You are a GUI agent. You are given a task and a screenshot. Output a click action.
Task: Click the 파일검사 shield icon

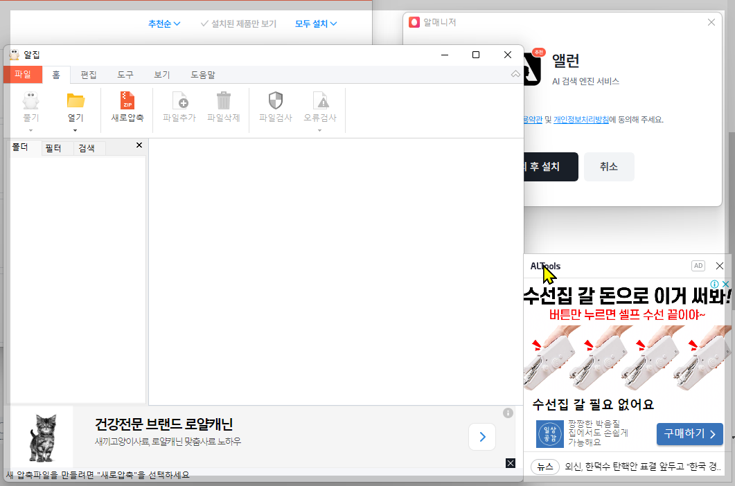tap(276, 100)
